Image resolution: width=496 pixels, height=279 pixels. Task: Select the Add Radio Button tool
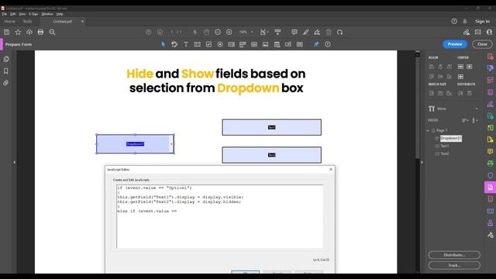[220, 44]
